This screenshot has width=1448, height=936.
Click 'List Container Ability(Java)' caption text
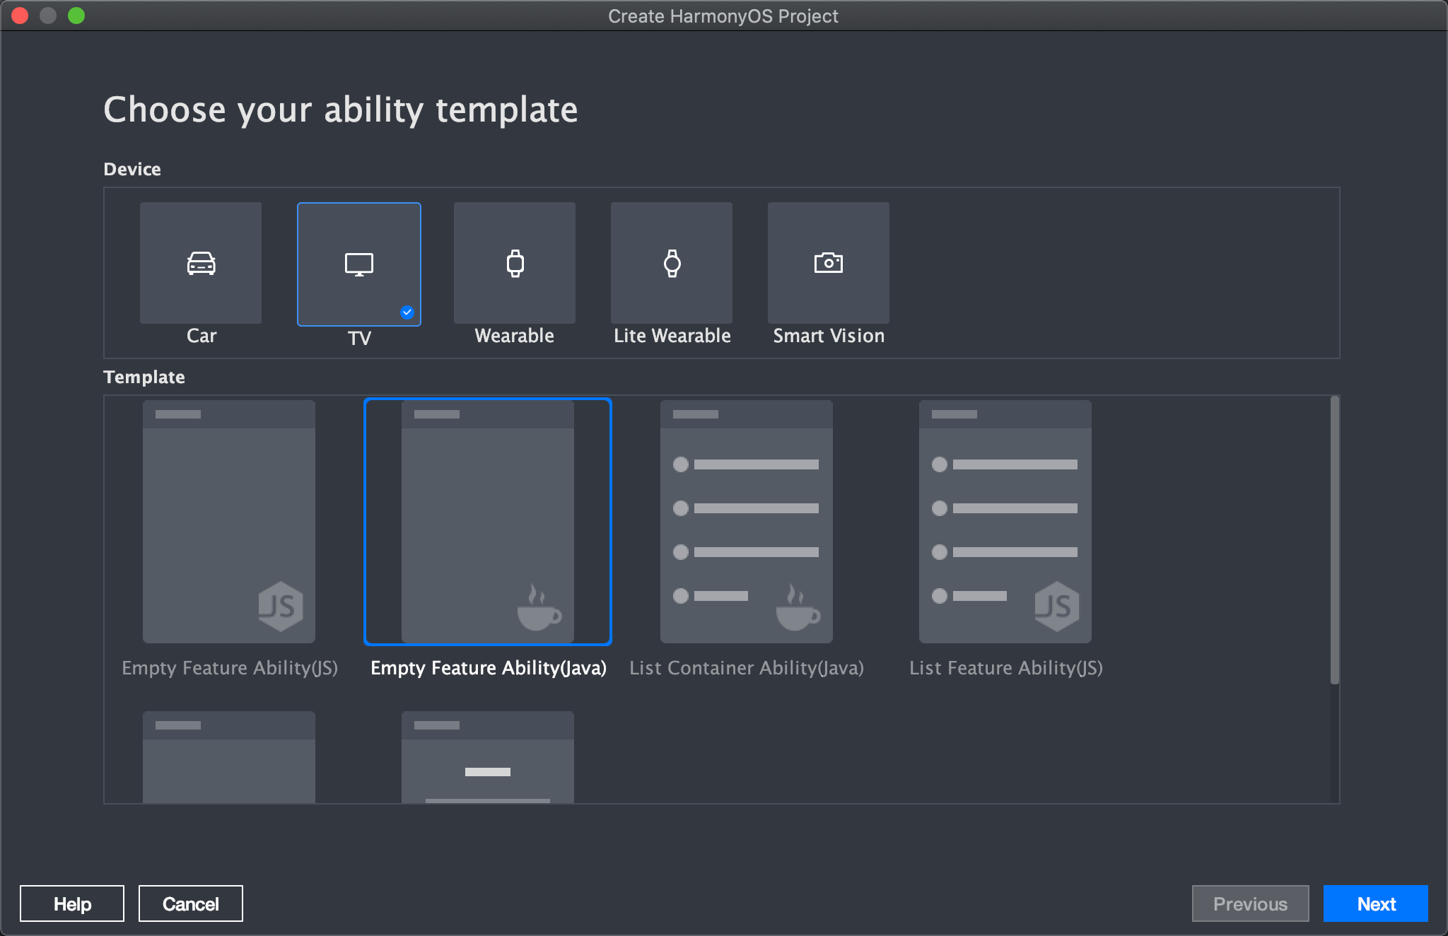(747, 668)
